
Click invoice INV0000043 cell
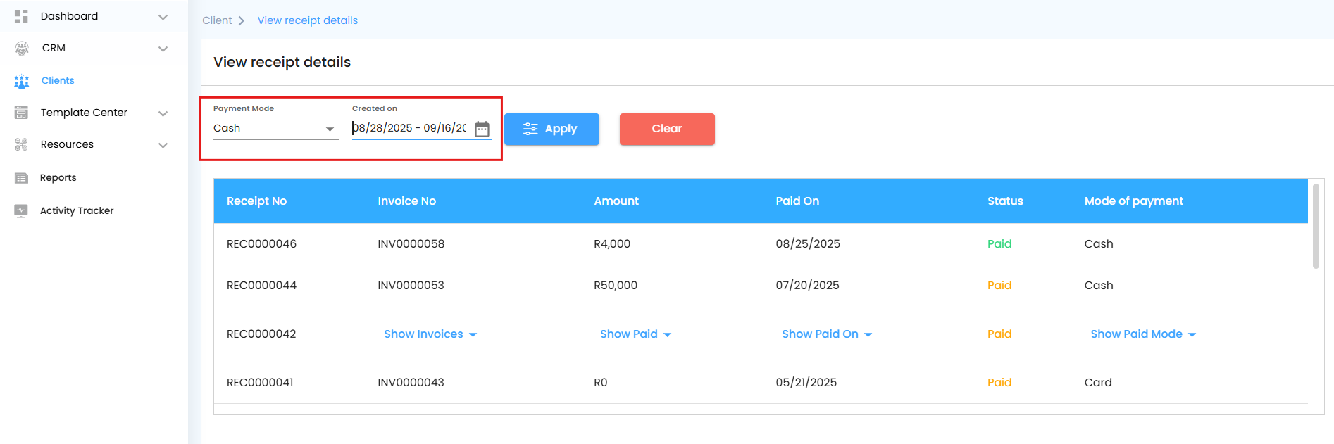click(411, 382)
